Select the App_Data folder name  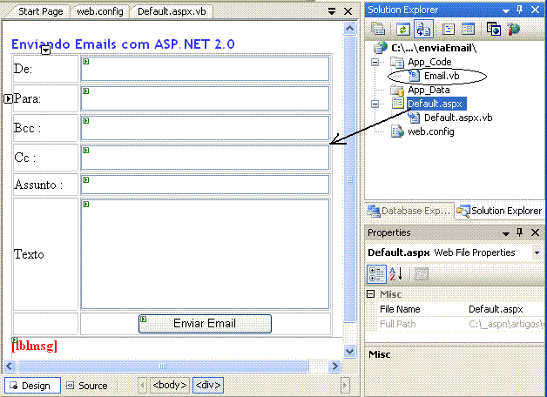pyautogui.click(x=429, y=90)
